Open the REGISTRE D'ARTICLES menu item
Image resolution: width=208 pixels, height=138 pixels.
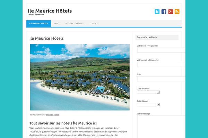click(x=75, y=23)
